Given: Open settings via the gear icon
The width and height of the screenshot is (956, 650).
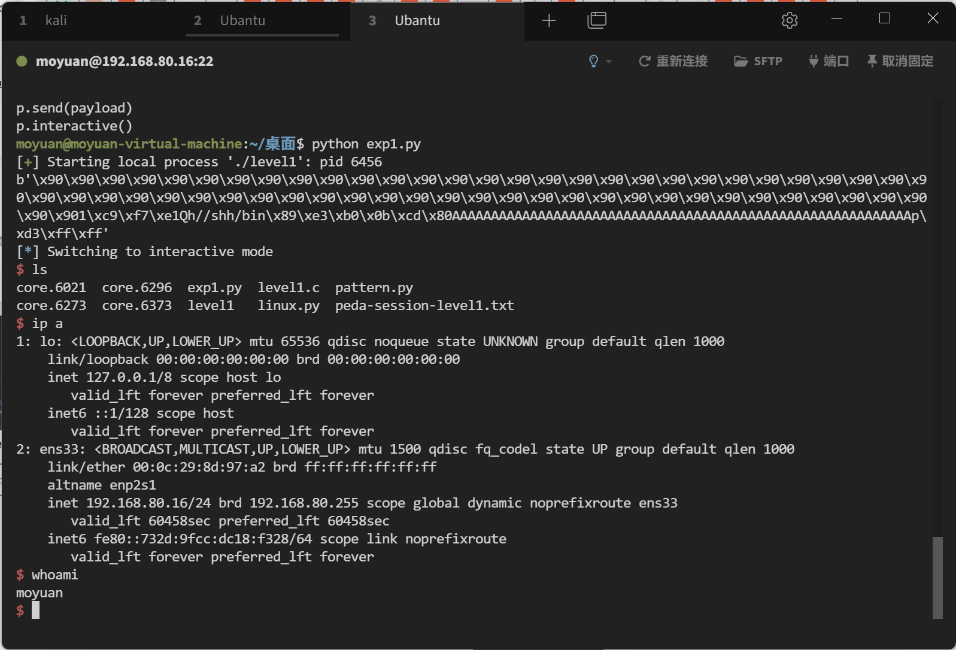Looking at the screenshot, I should tap(789, 20).
